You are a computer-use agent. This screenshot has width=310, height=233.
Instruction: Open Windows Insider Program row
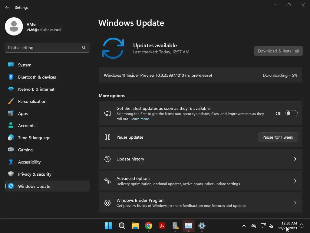pyautogui.click(x=201, y=202)
